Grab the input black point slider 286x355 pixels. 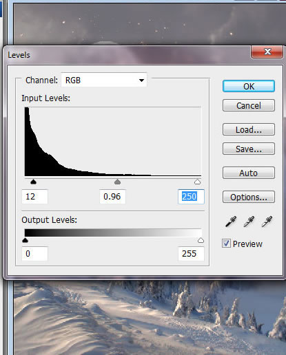(x=34, y=182)
